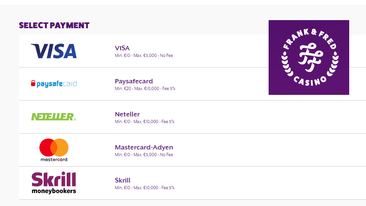This screenshot has height=206, width=366.
Task: Click the red padlock in paysafecard logo
Action: click(x=33, y=84)
